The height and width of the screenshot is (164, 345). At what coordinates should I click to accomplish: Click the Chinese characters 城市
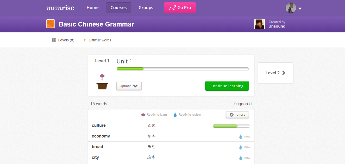(151, 157)
